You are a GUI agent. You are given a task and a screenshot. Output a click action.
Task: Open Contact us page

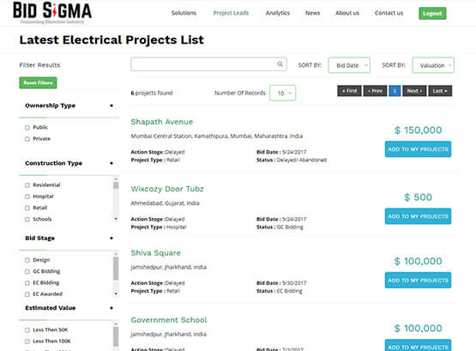389,13
